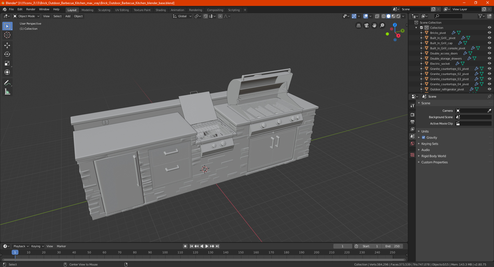Toggle snapping magnet
Screen dimensions: 494x267
click(x=205, y=16)
